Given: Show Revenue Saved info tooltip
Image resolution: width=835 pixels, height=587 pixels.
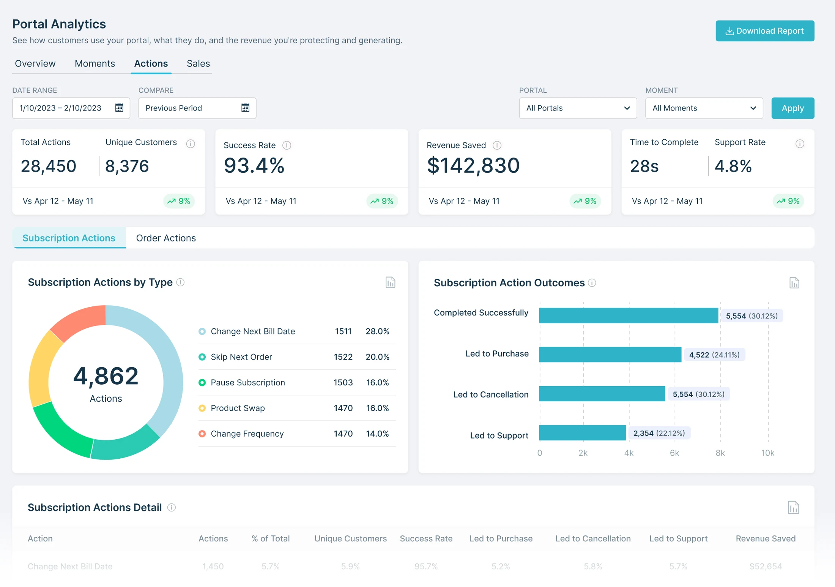Looking at the screenshot, I should (497, 145).
